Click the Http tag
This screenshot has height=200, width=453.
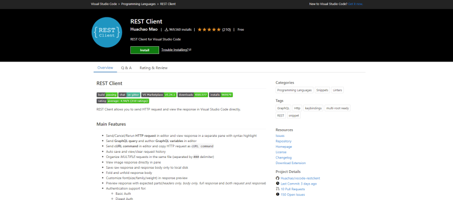[x=298, y=108]
